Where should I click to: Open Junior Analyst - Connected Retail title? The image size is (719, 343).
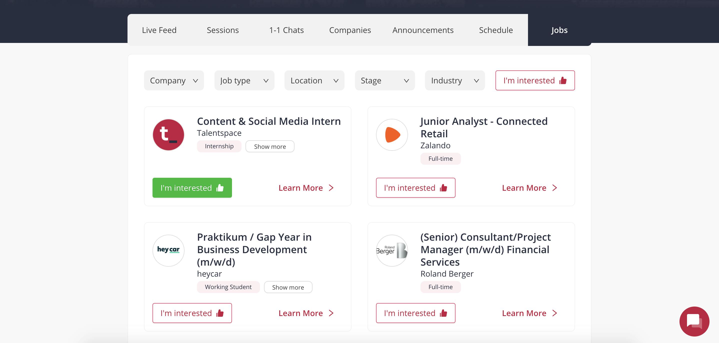tap(484, 128)
